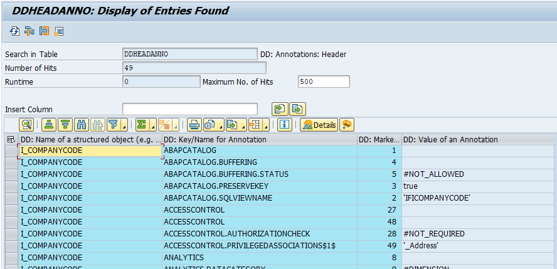Image resolution: width=557 pixels, height=269 pixels.
Task: Set a filter with the funnel icon
Action: (113, 125)
